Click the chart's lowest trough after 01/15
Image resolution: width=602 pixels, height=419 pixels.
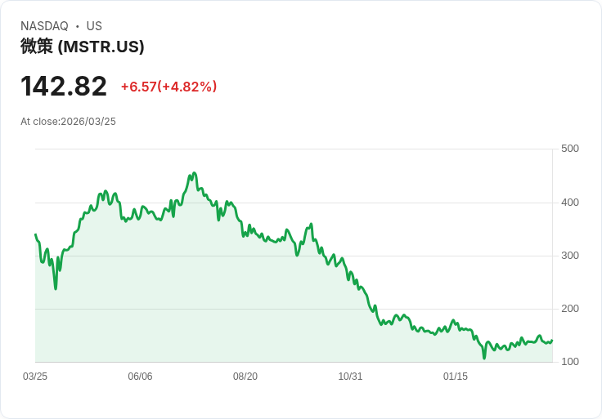[x=484, y=359]
